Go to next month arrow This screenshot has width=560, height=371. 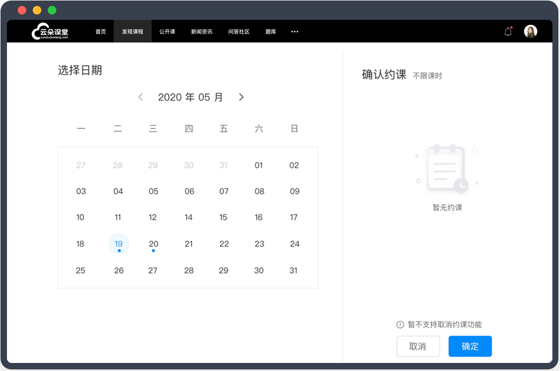coord(241,97)
